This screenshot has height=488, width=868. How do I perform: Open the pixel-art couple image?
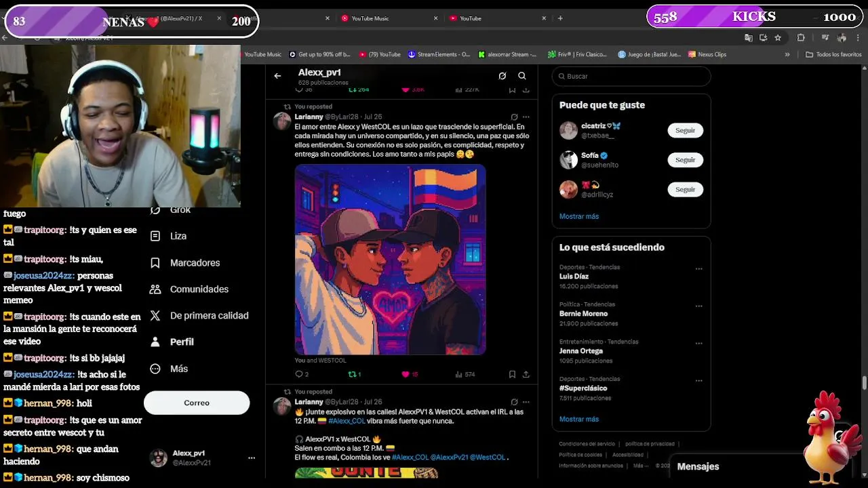(390, 260)
